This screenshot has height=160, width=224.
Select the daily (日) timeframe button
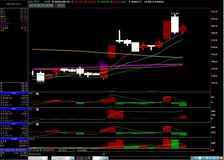click(x=55, y=5)
